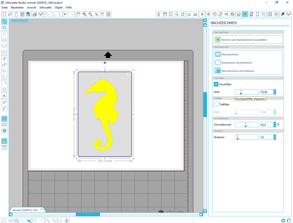
Task: Increase Wert with the spinner up arrow
Action: 275,91
